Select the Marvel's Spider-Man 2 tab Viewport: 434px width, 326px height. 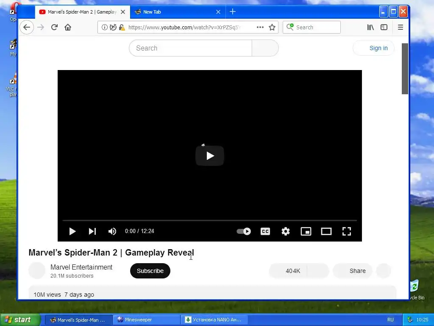point(83,12)
